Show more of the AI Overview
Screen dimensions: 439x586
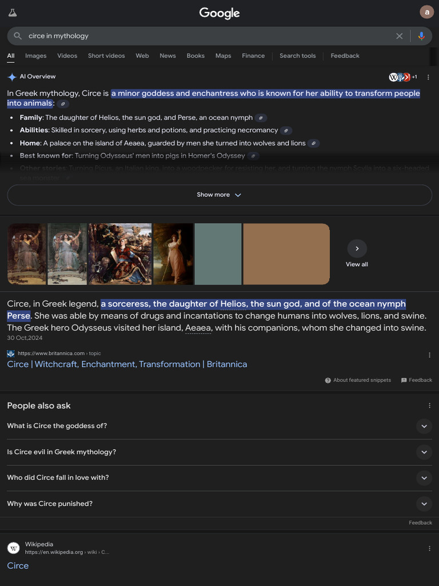(x=219, y=195)
